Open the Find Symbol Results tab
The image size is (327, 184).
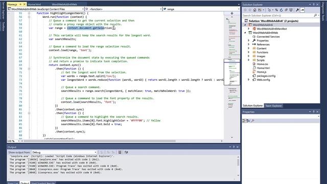[x=43, y=183]
